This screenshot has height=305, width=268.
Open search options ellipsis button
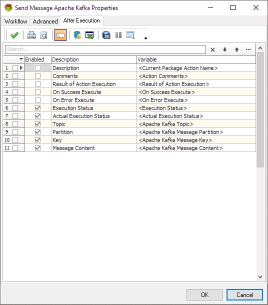click(248, 49)
